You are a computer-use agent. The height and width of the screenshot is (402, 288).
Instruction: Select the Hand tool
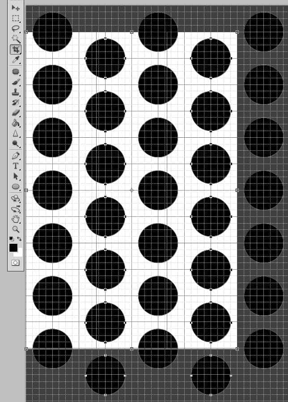pos(15,219)
